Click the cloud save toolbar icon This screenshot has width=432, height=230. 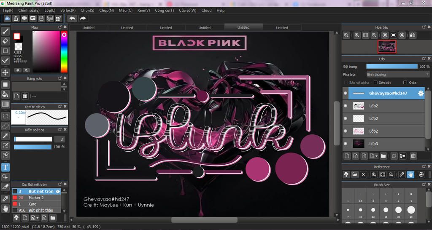pyautogui.click(x=8, y=19)
